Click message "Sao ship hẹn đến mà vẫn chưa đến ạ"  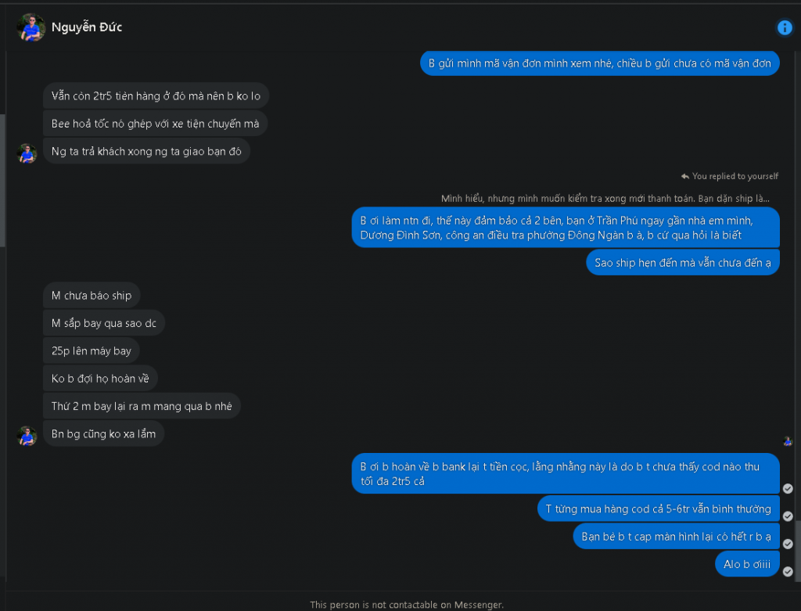(682, 262)
